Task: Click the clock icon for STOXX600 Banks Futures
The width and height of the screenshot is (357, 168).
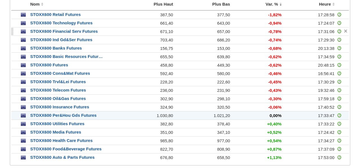Action: [x=339, y=48]
